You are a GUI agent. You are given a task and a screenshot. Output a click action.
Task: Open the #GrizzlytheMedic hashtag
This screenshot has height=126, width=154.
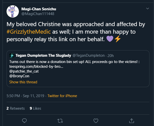29,32
